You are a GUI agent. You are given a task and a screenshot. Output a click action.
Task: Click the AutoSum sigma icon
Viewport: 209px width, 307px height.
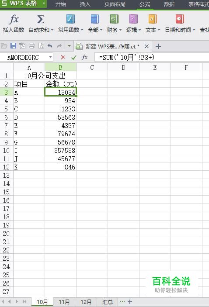[x=41, y=19]
